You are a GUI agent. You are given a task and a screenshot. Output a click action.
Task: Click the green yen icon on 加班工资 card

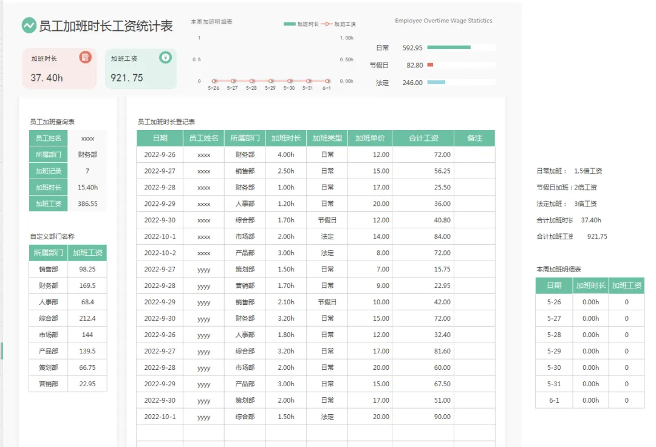pos(165,57)
